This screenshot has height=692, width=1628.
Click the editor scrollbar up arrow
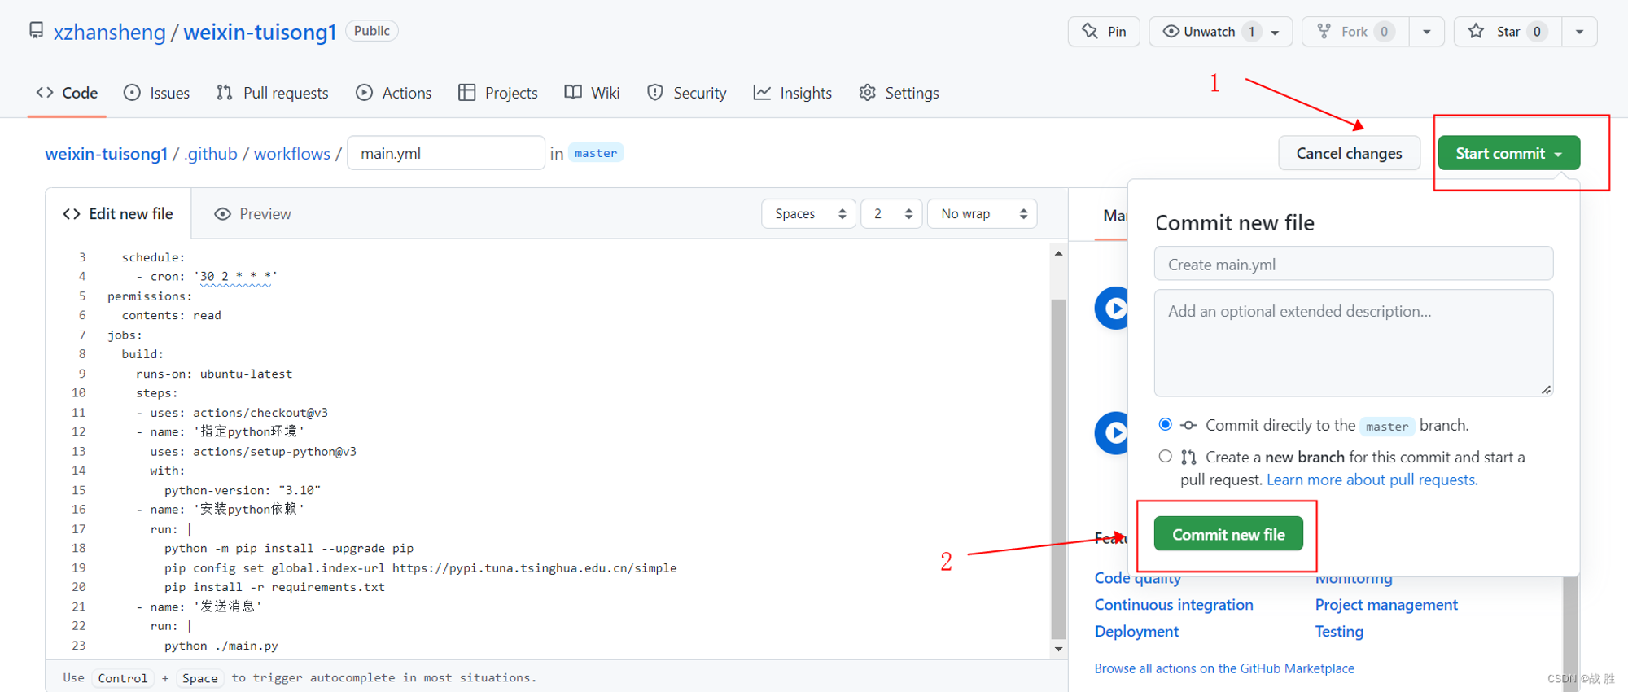click(1058, 253)
